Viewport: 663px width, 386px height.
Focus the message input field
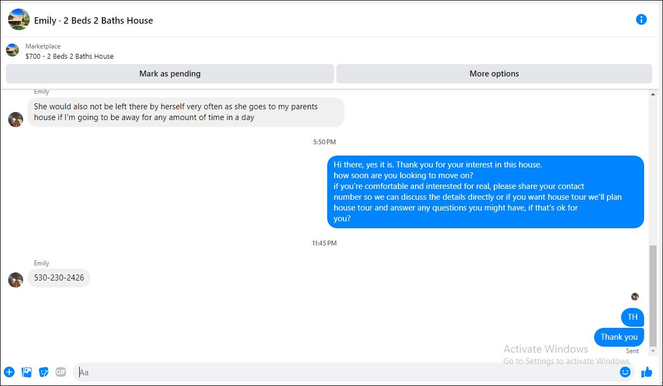pos(345,372)
